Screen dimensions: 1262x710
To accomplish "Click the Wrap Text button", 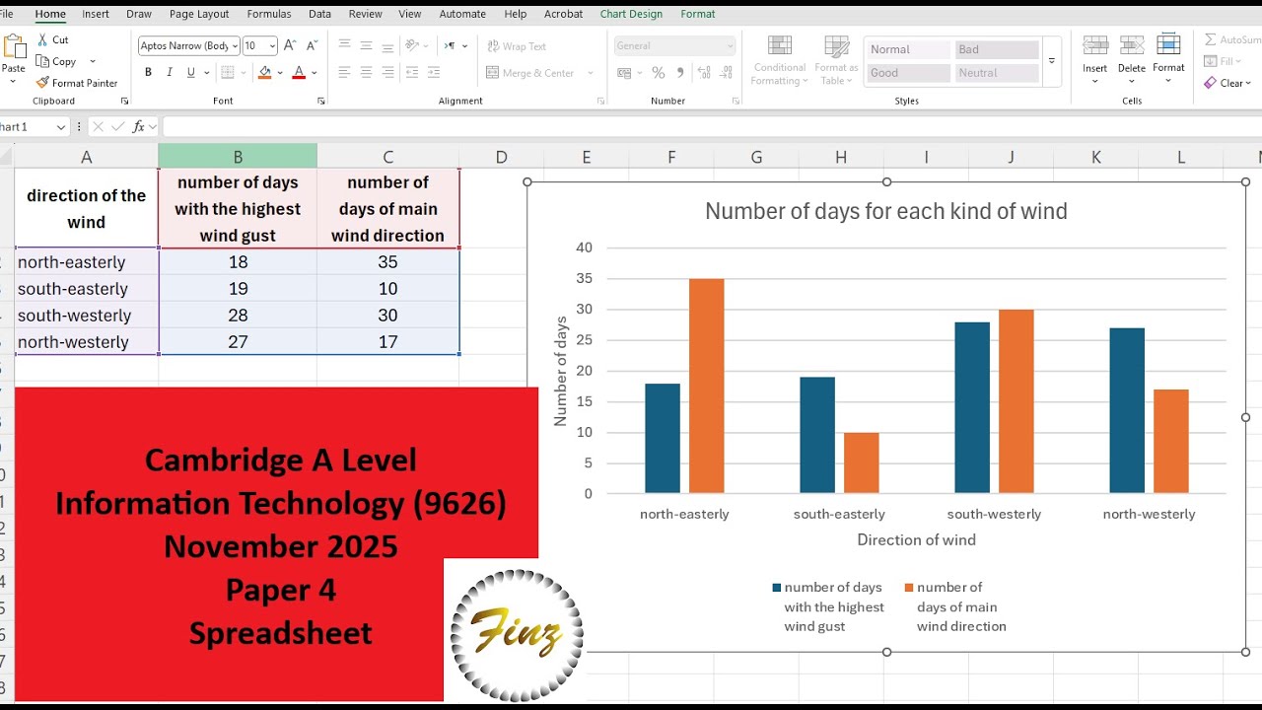I will pyautogui.click(x=518, y=45).
